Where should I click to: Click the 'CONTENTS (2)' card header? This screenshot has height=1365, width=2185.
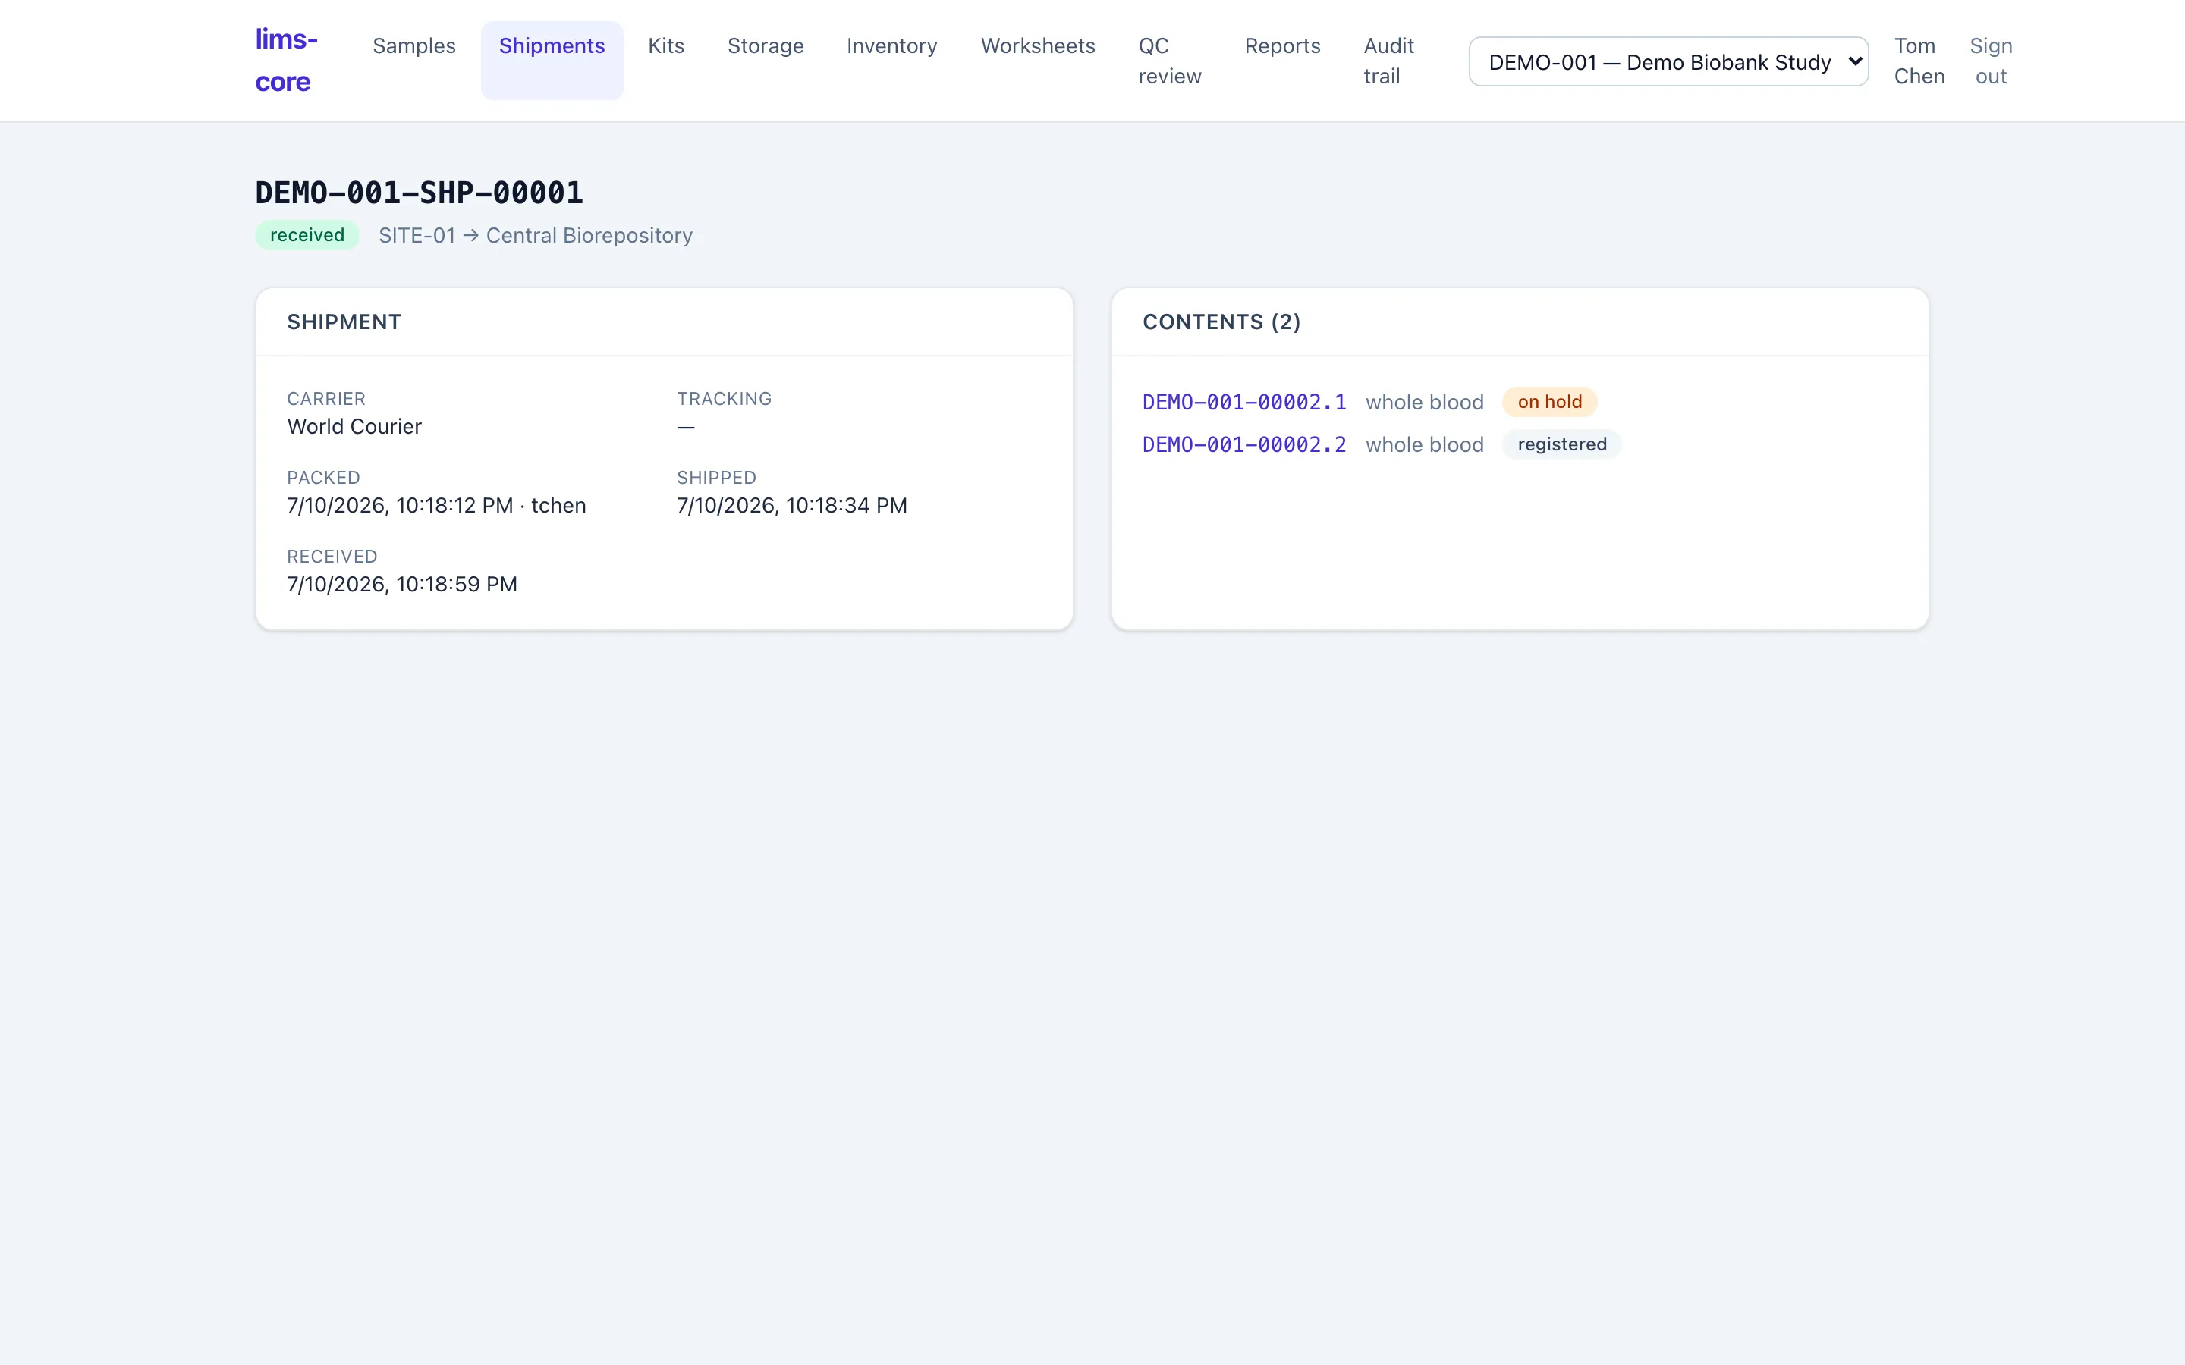[1221, 322]
